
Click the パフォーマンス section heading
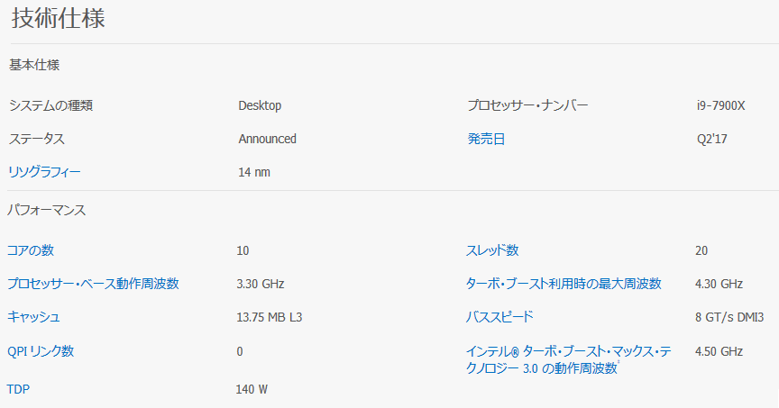46,210
